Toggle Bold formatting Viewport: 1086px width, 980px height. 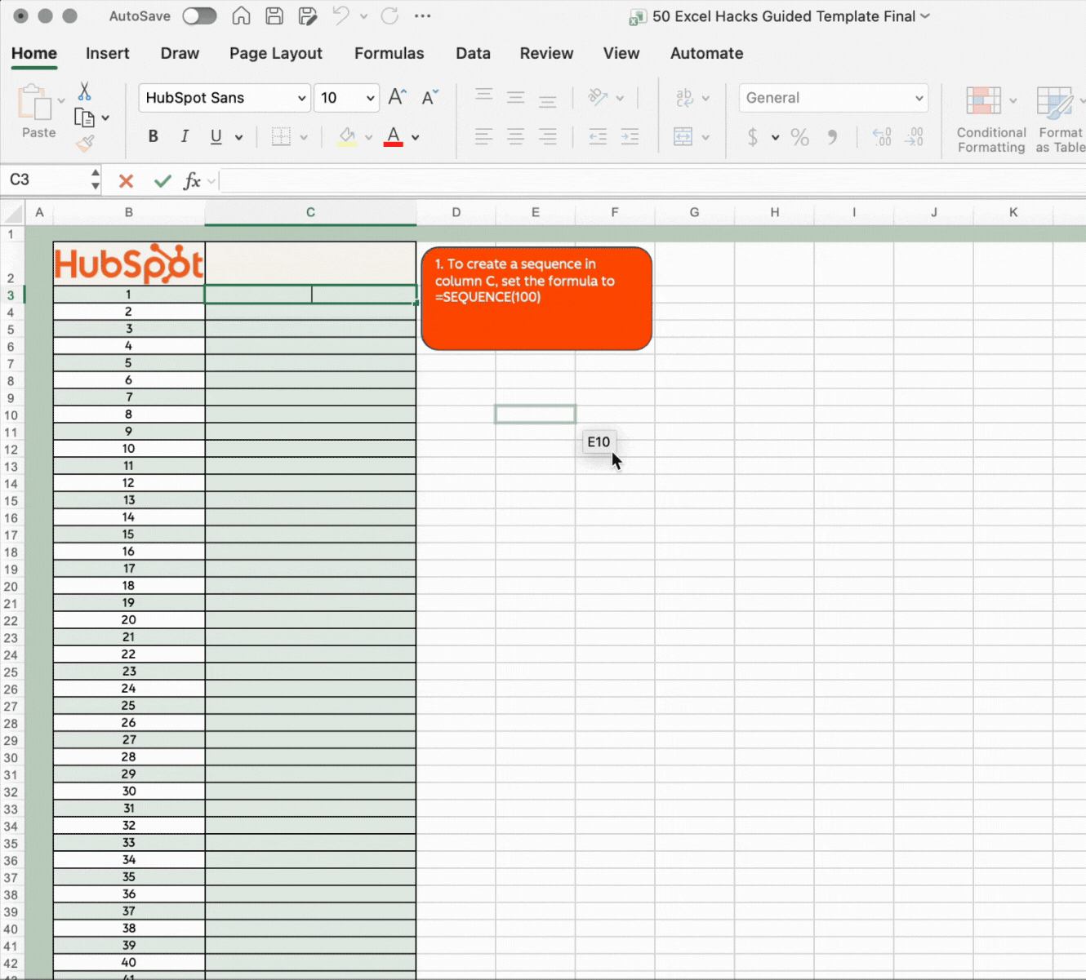pos(153,137)
